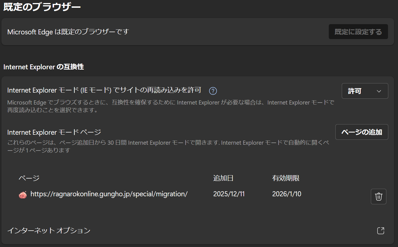Click the Internet Explorer の互換性 heading
Screen dimensions: 398x247
tap(43, 67)
